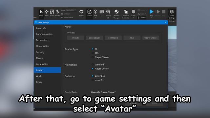Apply the Full Classic preset
This screenshot has width=210, height=118.
(113, 38)
